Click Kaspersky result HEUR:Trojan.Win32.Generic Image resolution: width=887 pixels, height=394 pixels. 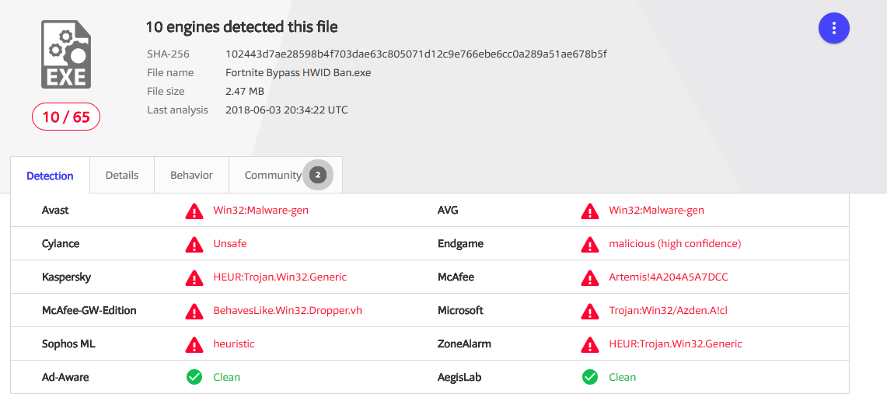coord(279,277)
